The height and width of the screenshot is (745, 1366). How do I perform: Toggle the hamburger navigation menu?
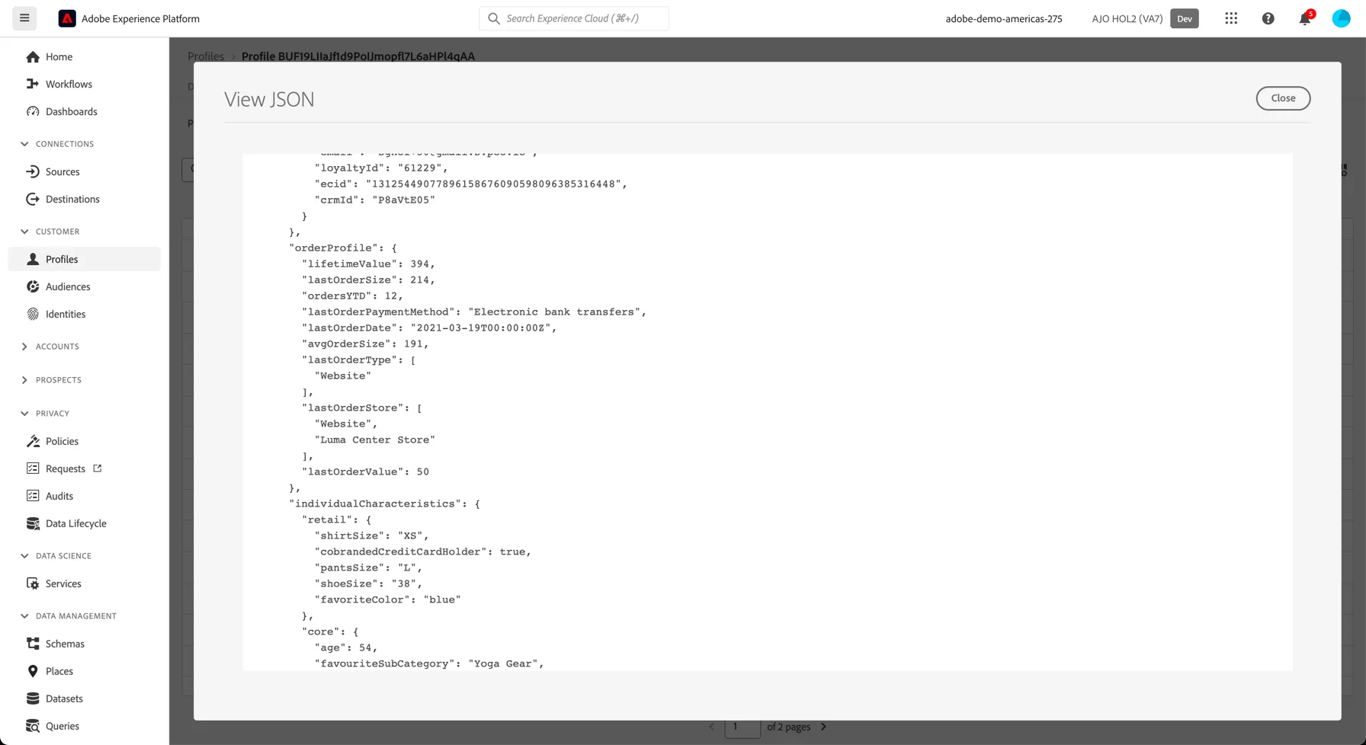click(x=24, y=18)
